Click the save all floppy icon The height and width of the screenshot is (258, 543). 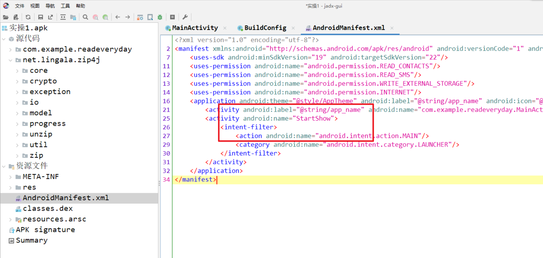40,17
